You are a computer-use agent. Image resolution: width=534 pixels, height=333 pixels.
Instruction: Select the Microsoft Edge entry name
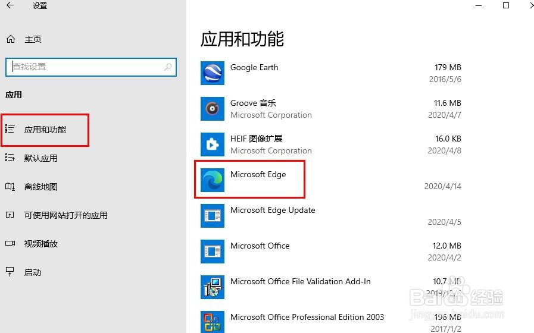258,174
